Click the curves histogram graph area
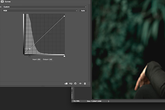Image resolution: width=165 pixels, height=110 pixels. click(x=44, y=34)
